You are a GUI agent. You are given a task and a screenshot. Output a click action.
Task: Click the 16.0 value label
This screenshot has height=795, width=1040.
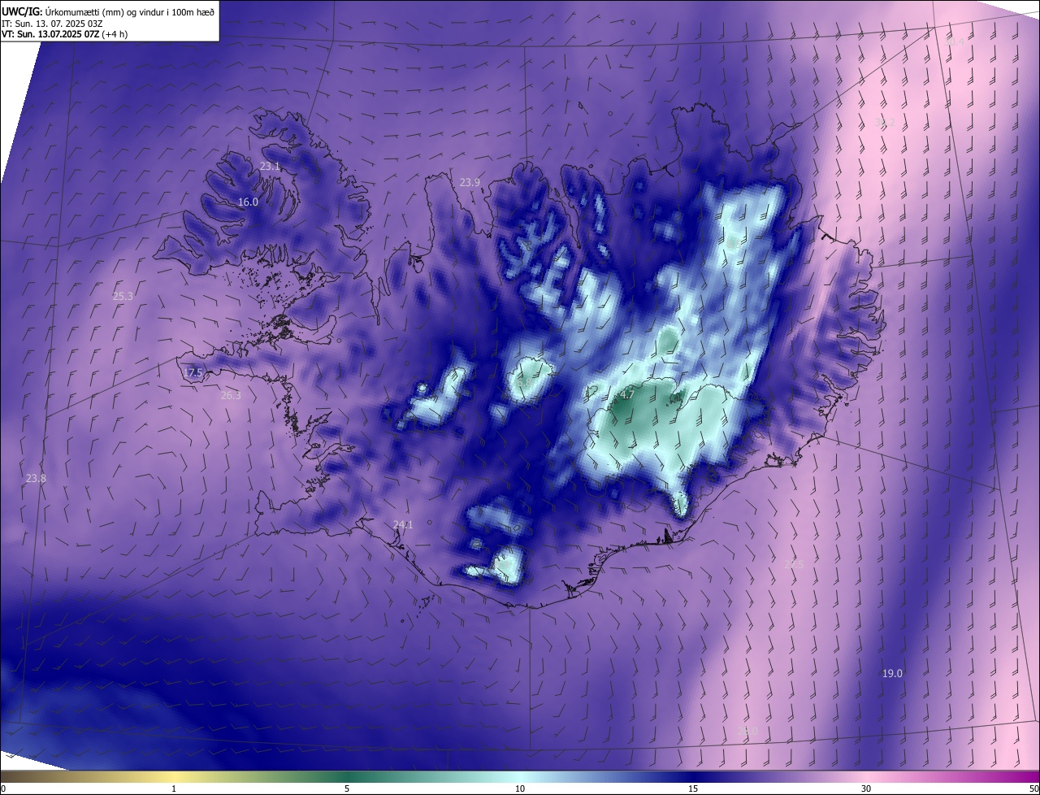click(248, 202)
